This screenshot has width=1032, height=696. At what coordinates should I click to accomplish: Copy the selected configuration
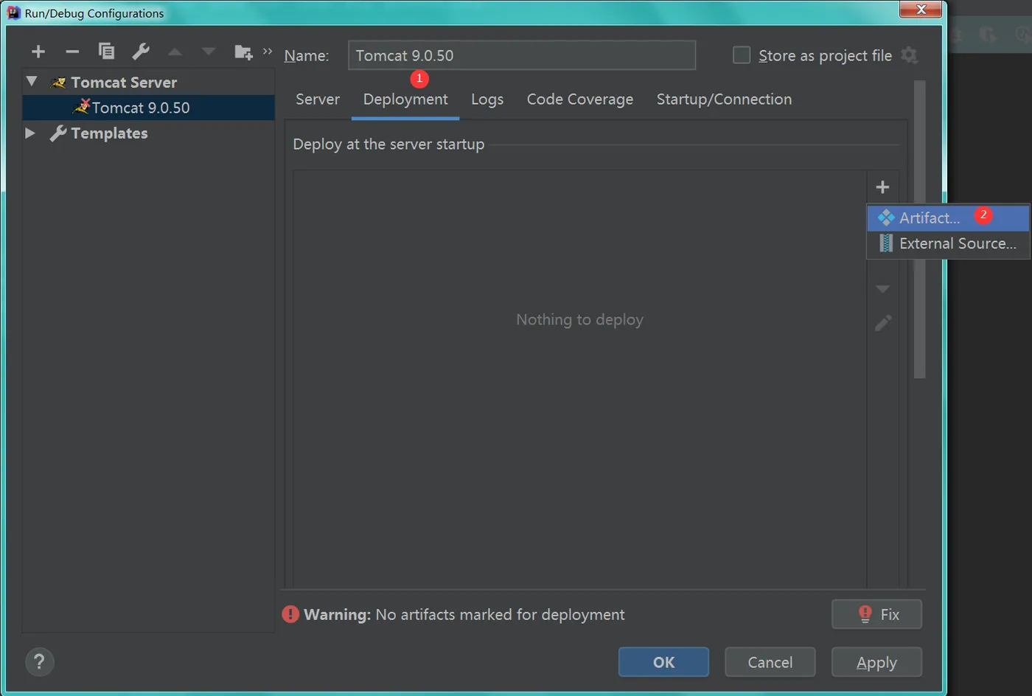pyautogui.click(x=106, y=51)
